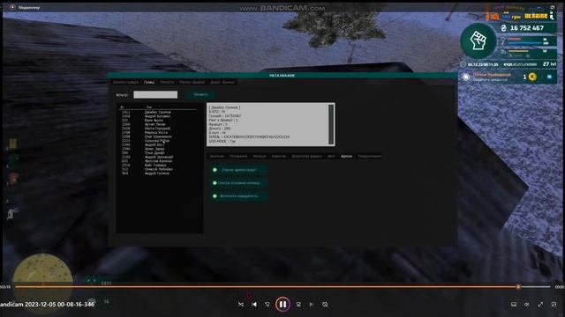The height and width of the screenshot is (317, 565).
Task: Select the player row with ID 2268
Action: (x=157, y=124)
